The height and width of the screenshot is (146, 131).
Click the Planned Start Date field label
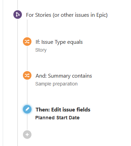[57, 118]
